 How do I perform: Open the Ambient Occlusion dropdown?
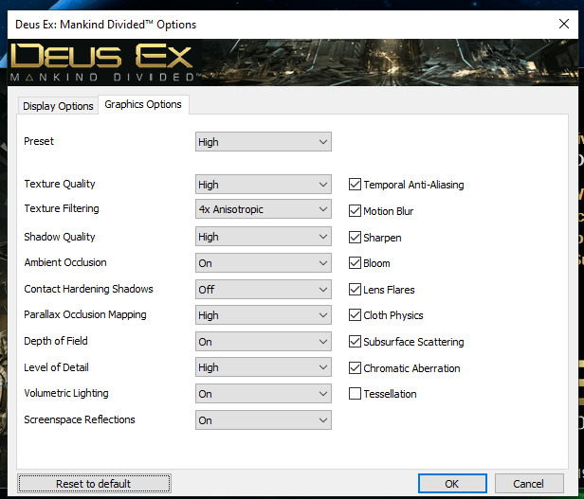tap(263, 263)
